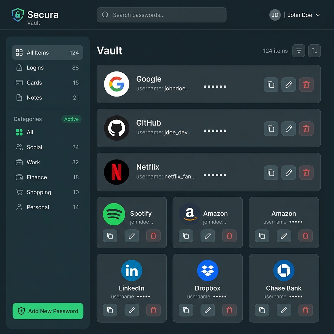Click the Active badge beside Categories
Screen dimensions: 334x334
point(71,119)
